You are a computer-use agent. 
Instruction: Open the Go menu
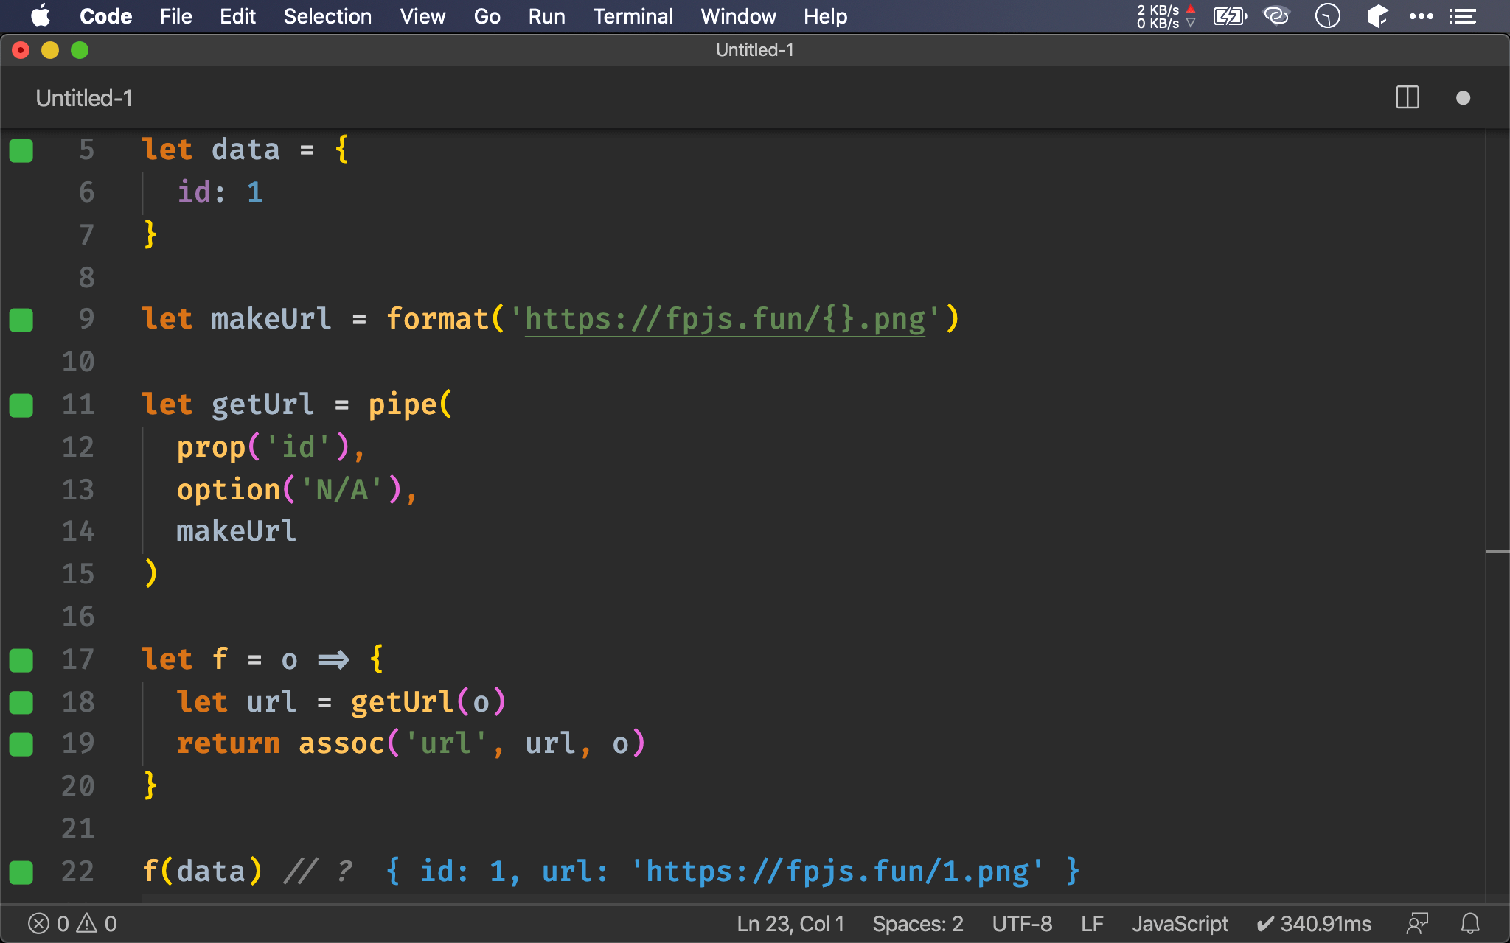(x=487, y=16)
